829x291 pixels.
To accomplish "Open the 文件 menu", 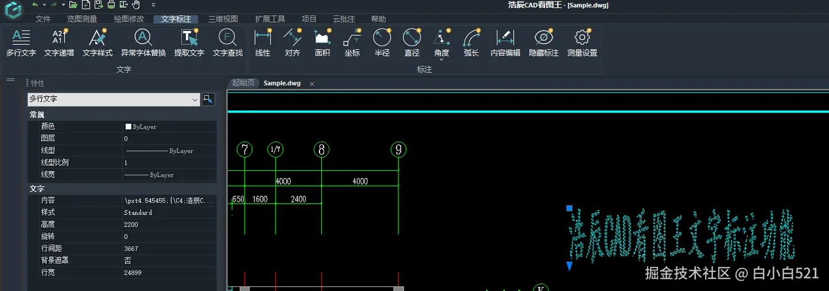I will coord(43,19).
